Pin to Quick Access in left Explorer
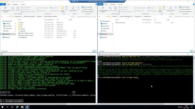Viewport: 195px width, 109px height. (5, 9)
